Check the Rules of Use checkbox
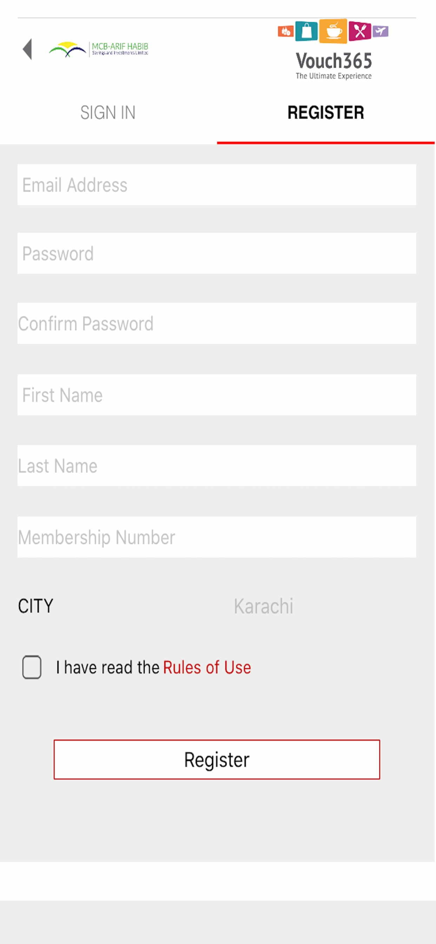This screenshot has height=944, width=436. [32, 667]
